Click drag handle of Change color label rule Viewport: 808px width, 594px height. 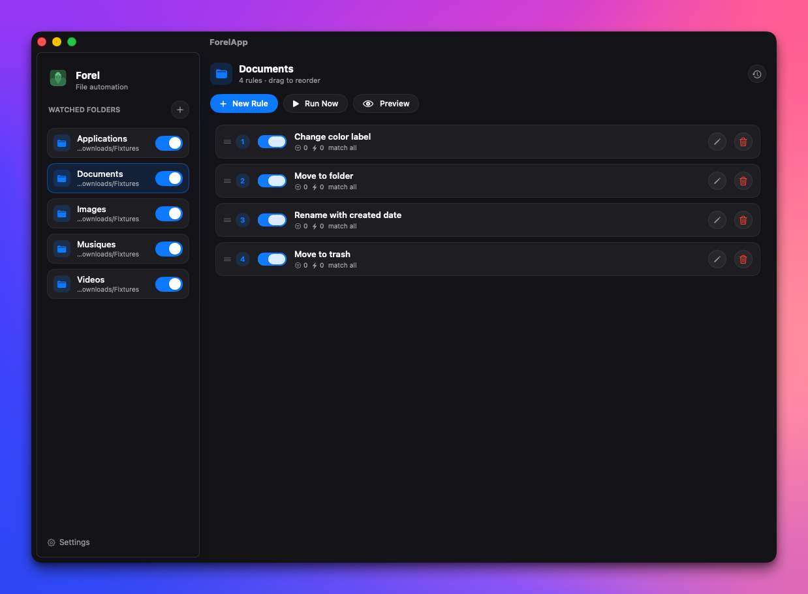[x=227, y=142]
